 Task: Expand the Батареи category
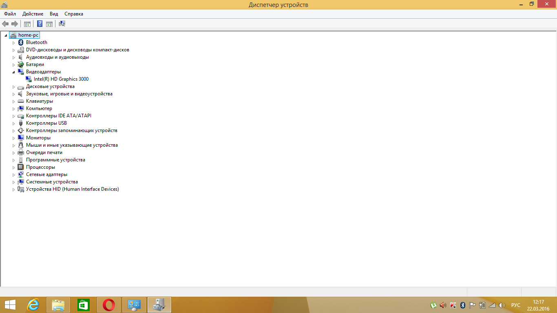point(13,65)
